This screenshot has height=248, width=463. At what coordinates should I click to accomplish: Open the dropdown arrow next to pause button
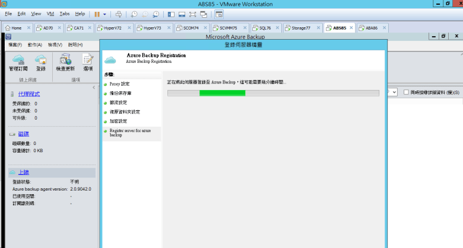(x=105, y=14)
